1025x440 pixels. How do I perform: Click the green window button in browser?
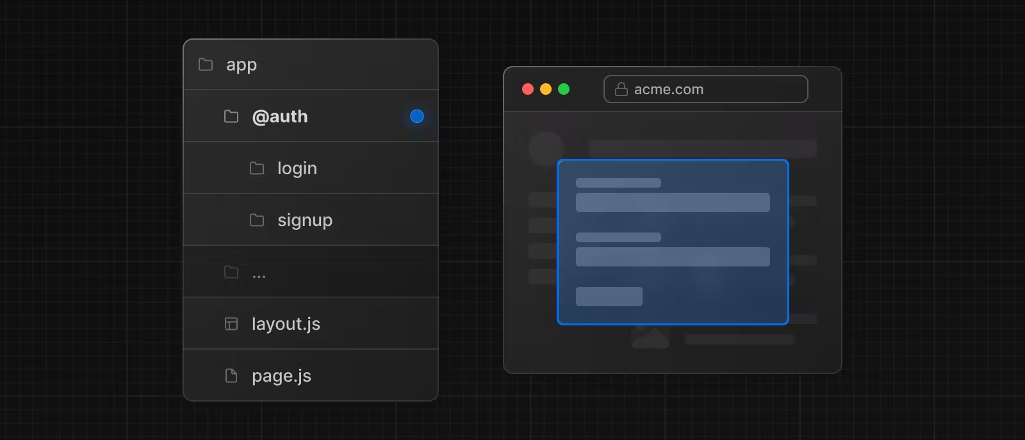(564, 89)
